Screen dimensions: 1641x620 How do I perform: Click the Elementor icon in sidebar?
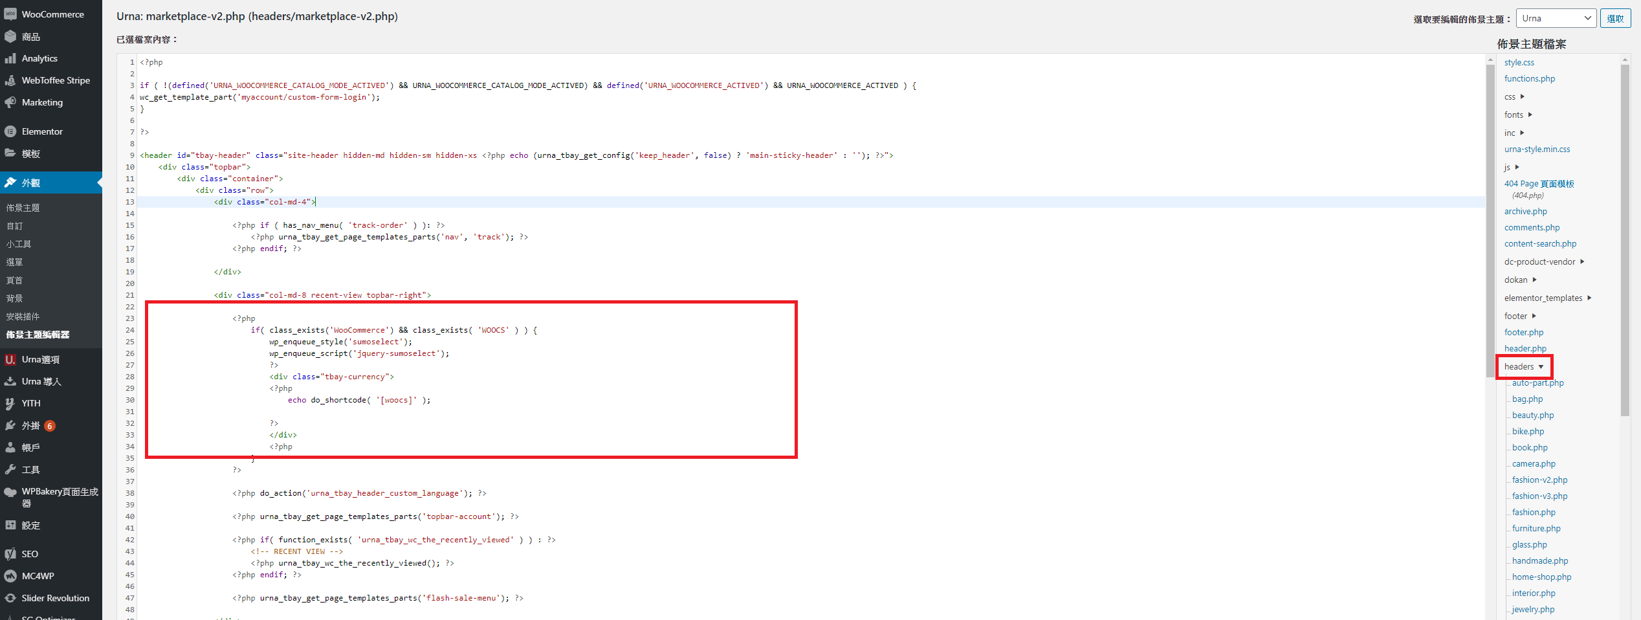pos(10,131)
